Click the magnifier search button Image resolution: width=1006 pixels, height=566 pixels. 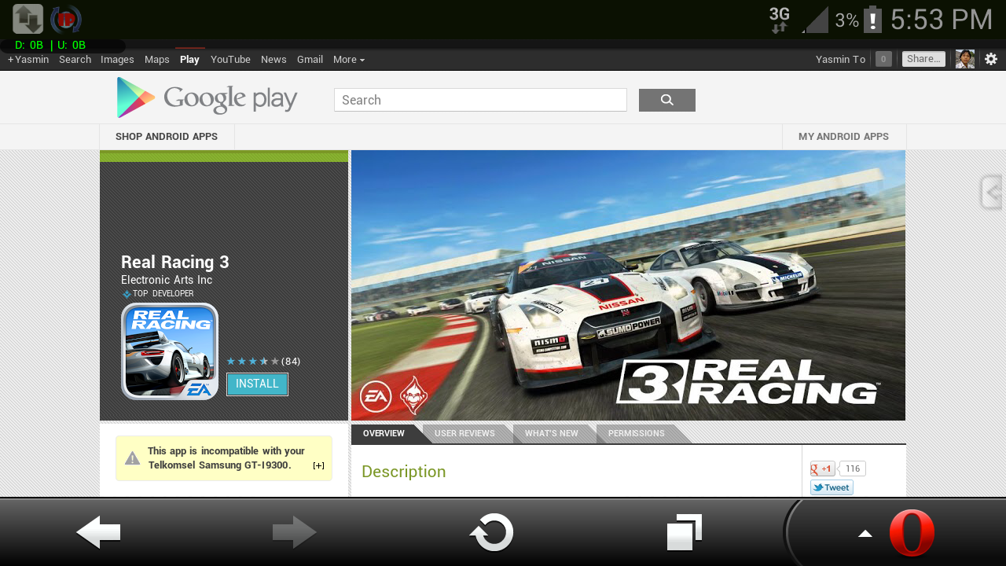pos(667,100)
